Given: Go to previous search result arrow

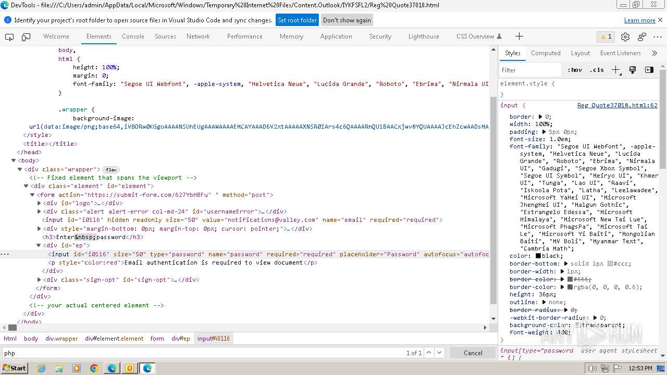Looking at the screenshot, I should [429, 353].
